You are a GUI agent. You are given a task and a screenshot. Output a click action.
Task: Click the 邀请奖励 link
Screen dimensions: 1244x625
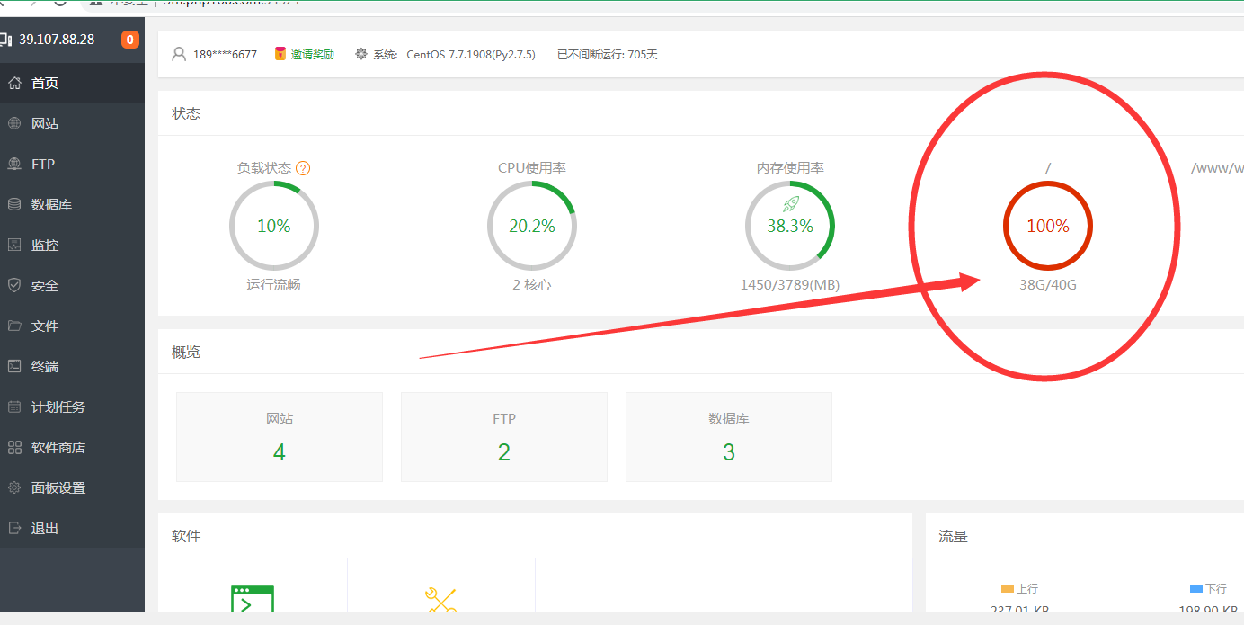pos(311,54)
